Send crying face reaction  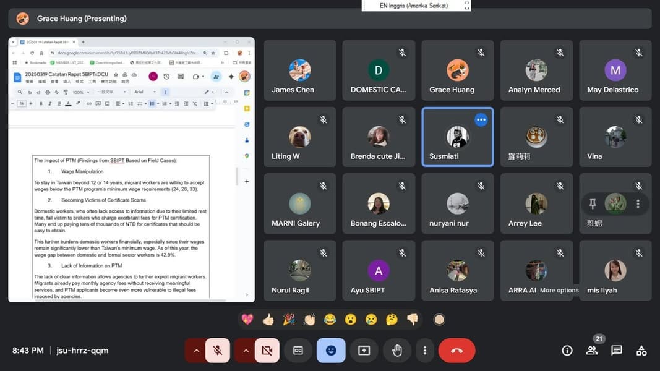pyautogui.click(x=371, y=320)
